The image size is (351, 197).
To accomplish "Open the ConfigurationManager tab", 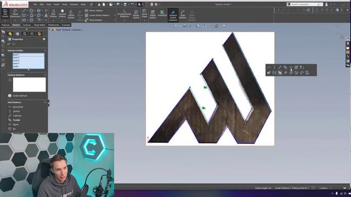I will [25, 34].
